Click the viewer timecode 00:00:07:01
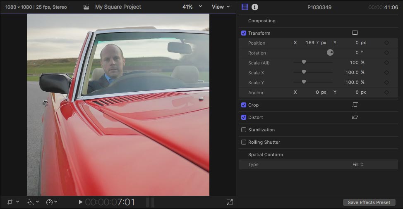 click(110, 202)
